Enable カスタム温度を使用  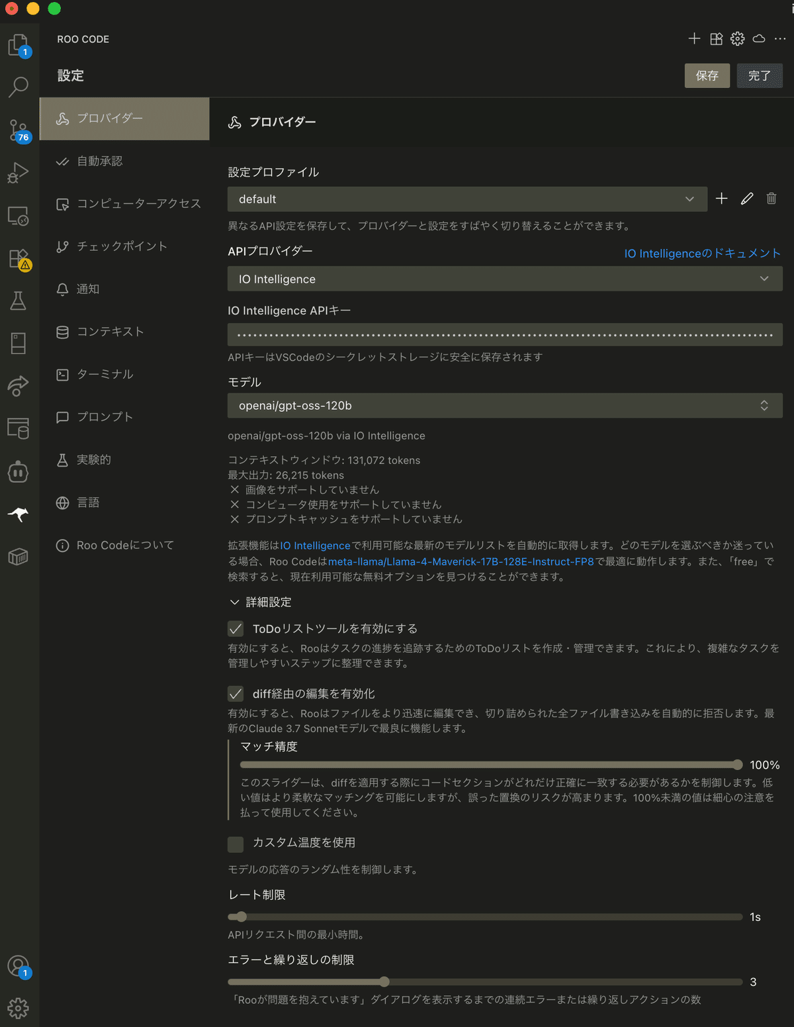[236, 844]
